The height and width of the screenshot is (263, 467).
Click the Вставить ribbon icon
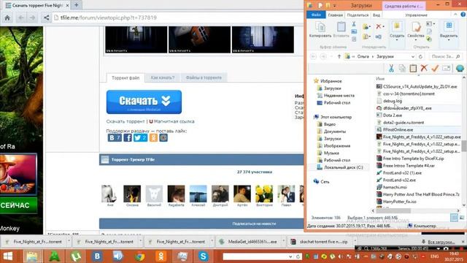[x=341, y=30]
